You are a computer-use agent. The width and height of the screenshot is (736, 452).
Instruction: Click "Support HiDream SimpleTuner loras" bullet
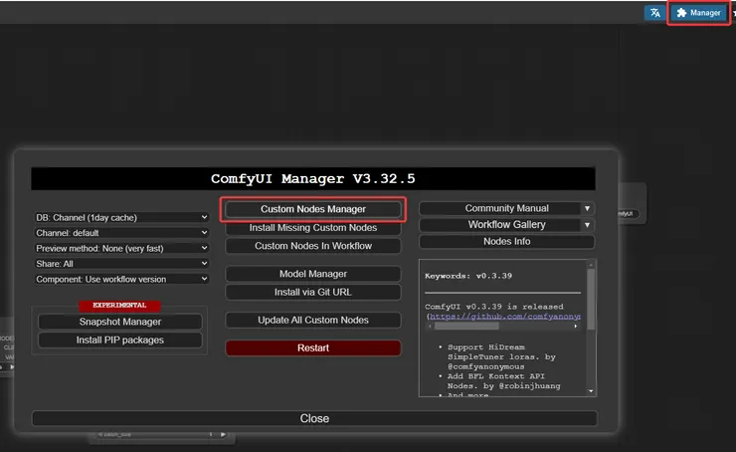502,357
